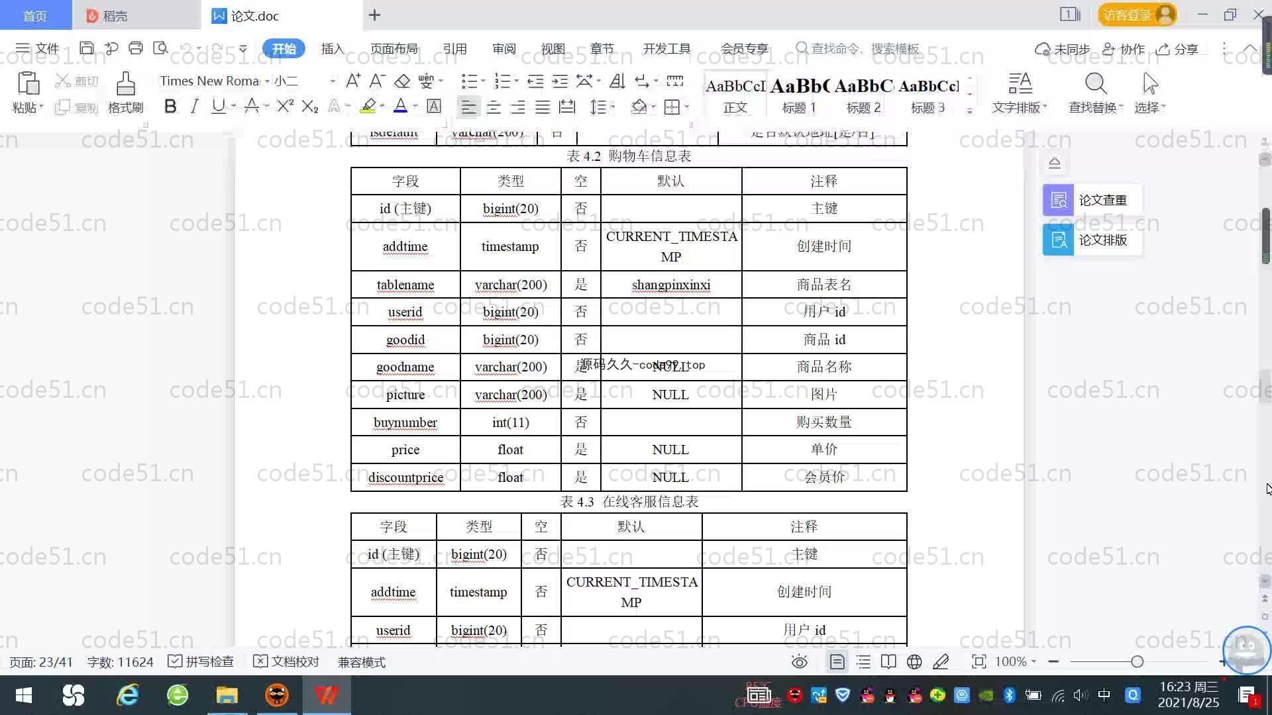1272x715 pixels.
Task: Toggle full screen view
Action: click(979, 661)
